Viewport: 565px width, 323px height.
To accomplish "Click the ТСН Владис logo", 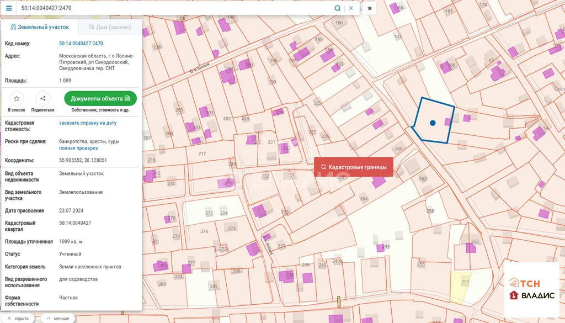I will tap(532, 289).
